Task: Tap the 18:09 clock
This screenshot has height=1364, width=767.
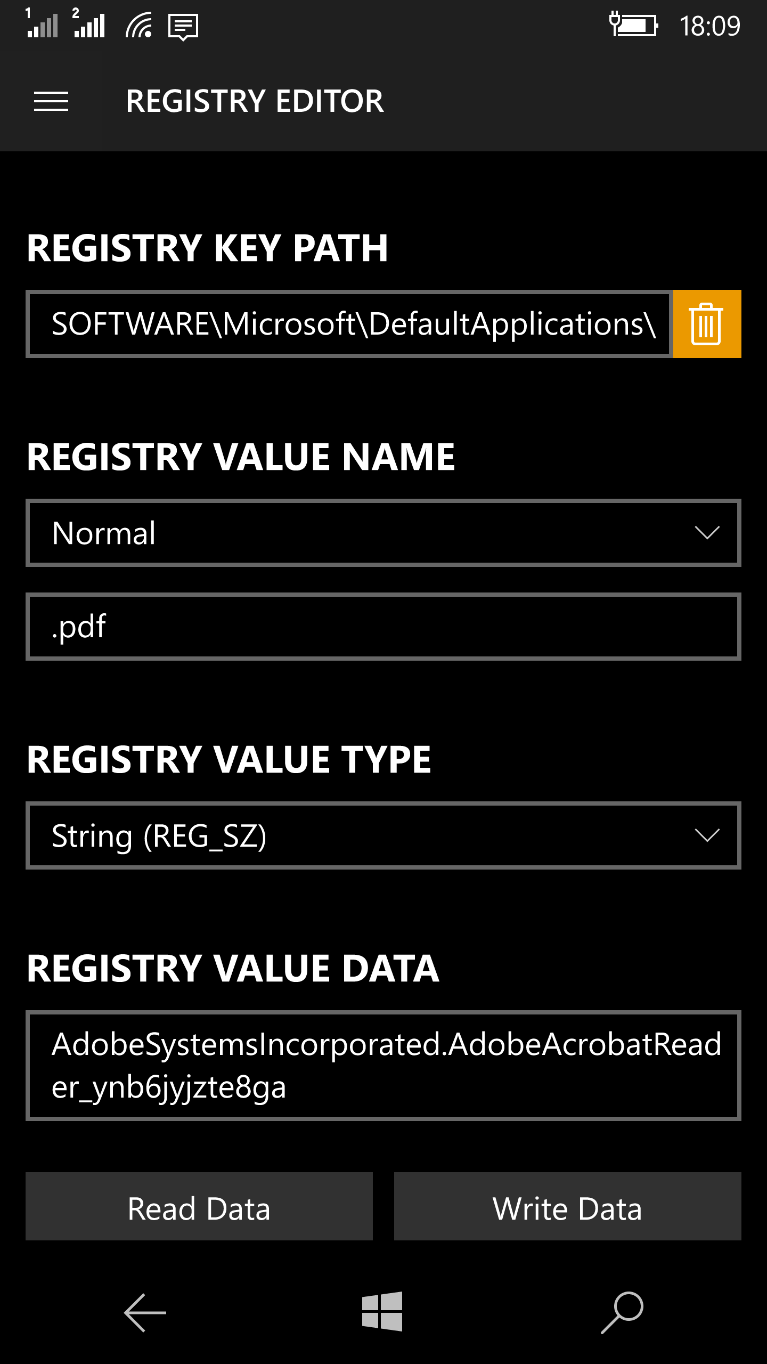Action: pos(709,26)
